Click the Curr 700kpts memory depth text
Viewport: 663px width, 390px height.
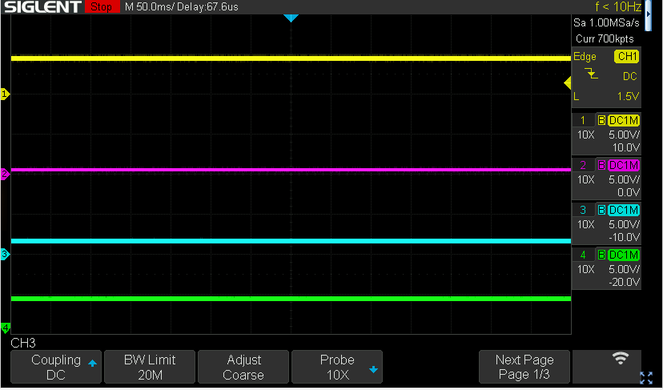click(605, 39)
